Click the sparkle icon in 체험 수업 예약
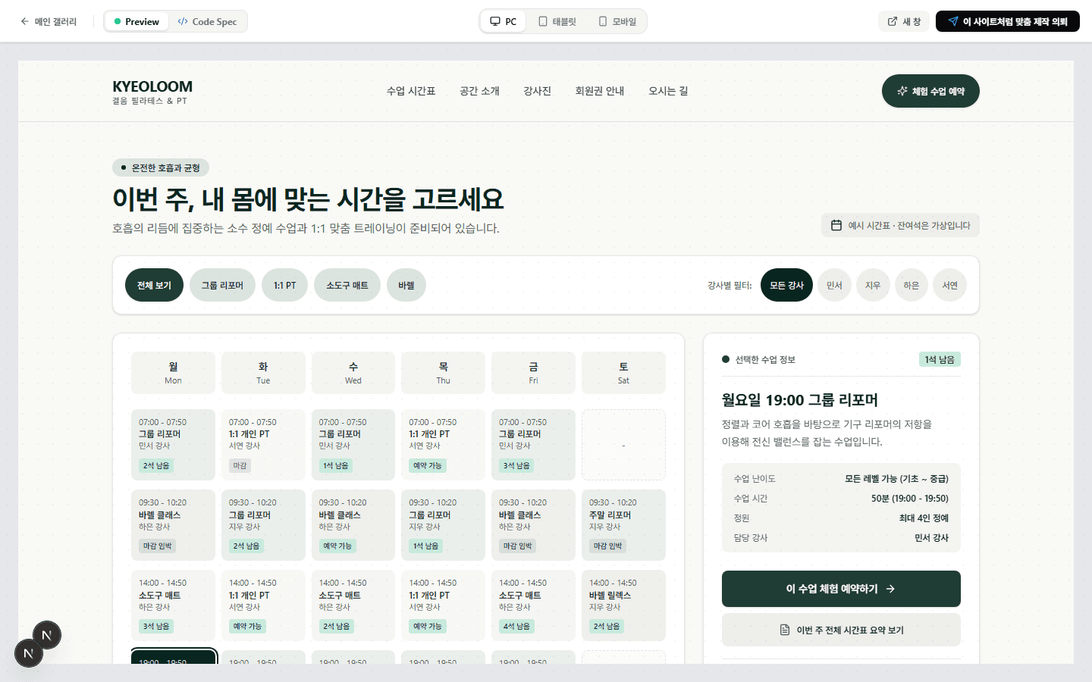The image size is (1092, 682). 902,91
